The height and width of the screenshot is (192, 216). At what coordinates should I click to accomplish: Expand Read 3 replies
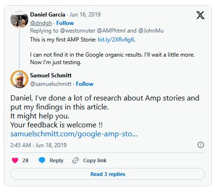108,174
